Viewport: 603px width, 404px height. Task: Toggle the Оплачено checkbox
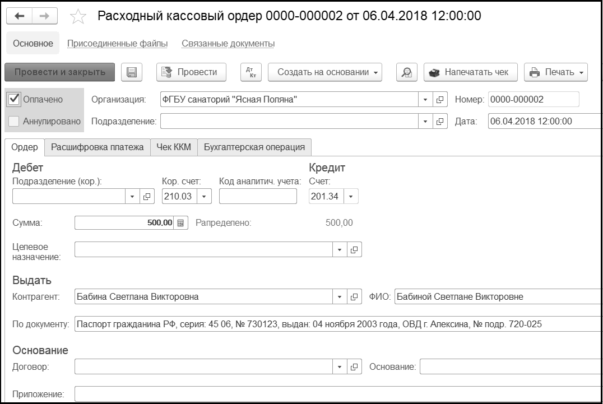(x=14, y=100)
